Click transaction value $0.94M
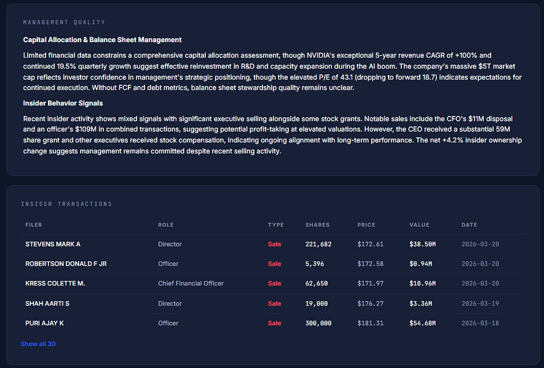The image size is (544, 368). (x=421, y=264)
